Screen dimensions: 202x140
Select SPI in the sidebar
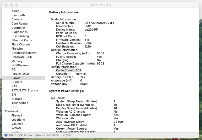(14, 95)
